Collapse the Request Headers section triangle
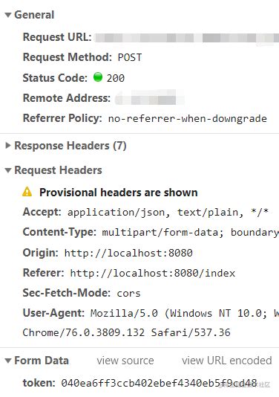Screen dimensions: 279x397 [8, 170]
